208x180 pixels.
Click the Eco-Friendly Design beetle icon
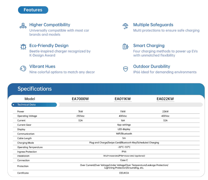(23, 47)
